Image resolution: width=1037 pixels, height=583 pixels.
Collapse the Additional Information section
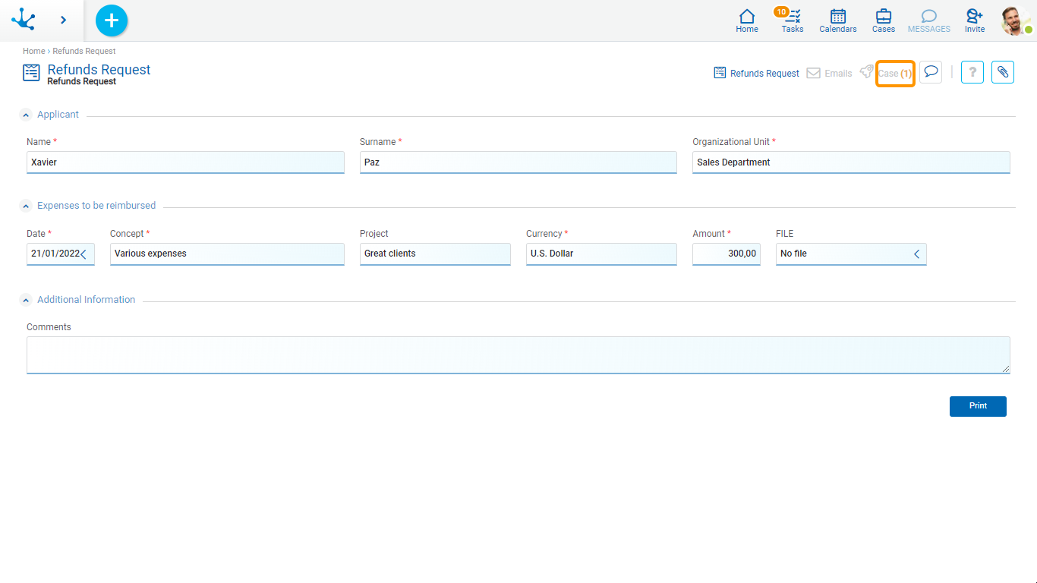point(27,300)
